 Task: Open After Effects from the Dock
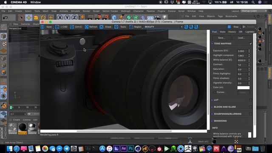click(x=124, y=149)
